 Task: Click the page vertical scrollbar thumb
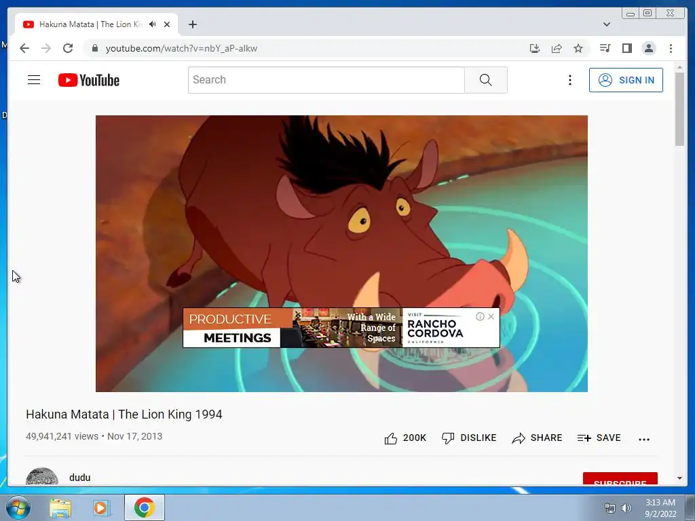(679, 109)
